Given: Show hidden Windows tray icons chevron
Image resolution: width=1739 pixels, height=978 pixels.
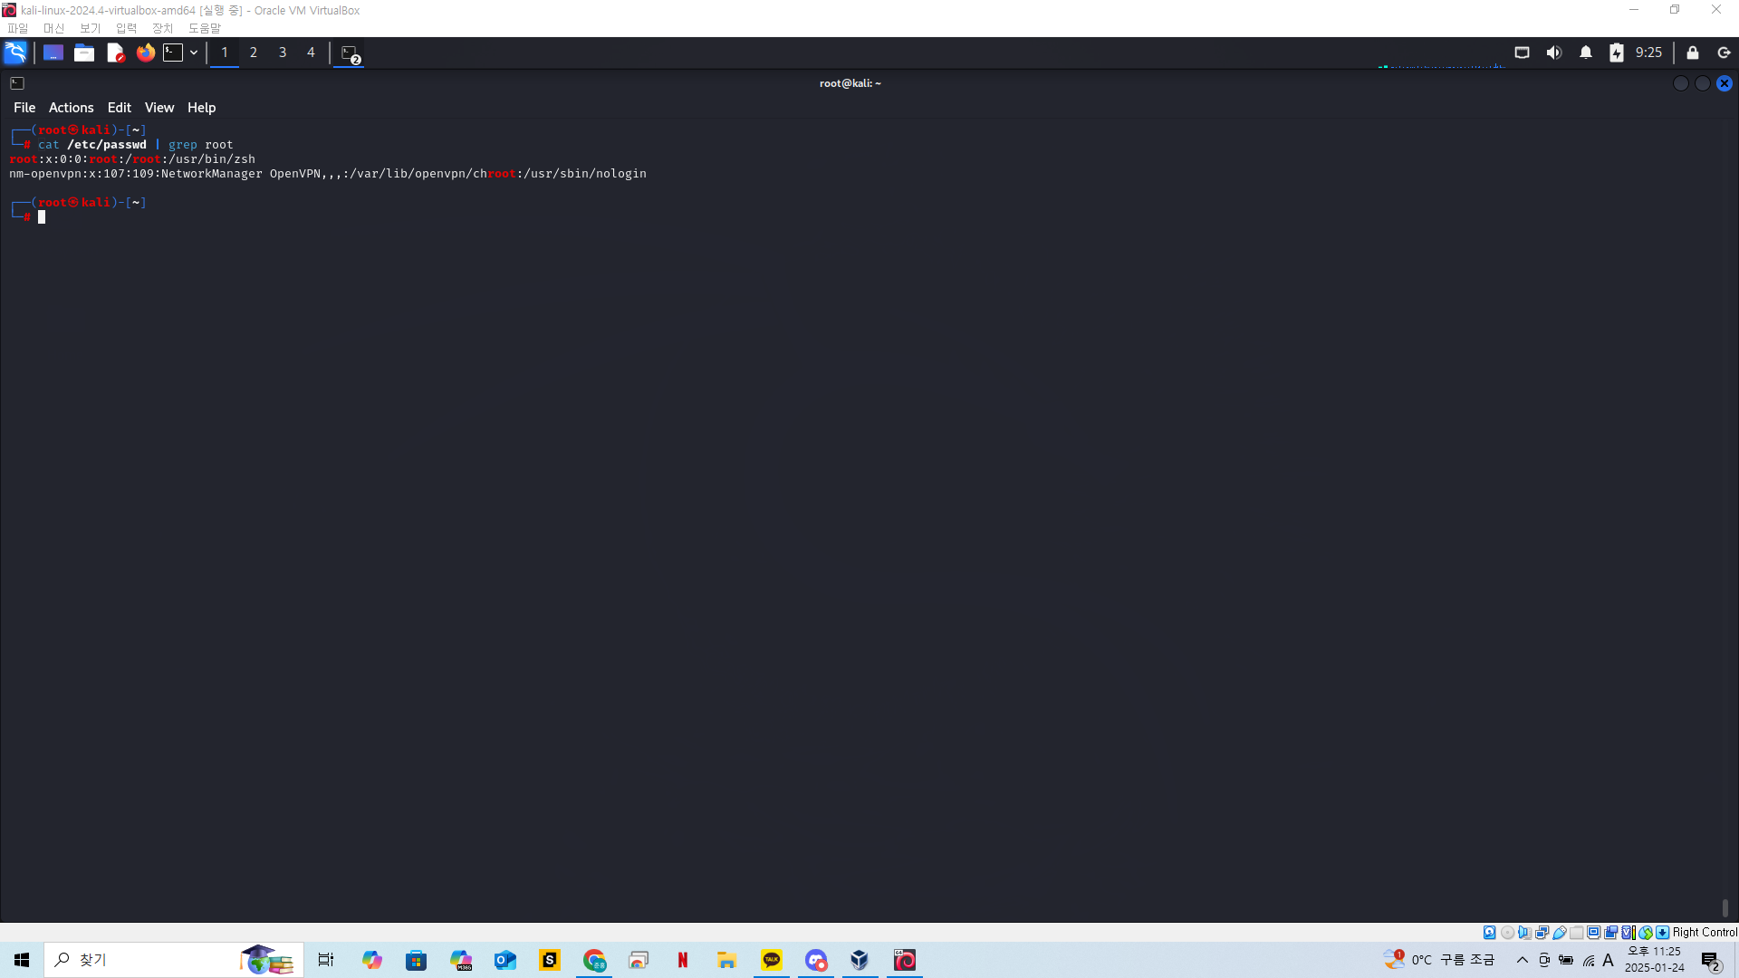Looking at the screenshot, I should coord(1522,960).
